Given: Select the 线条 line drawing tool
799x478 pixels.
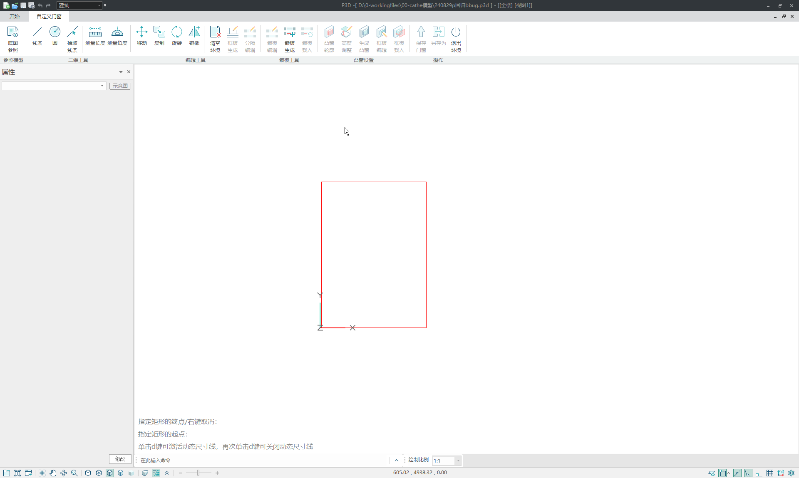Looking at the screenshot, I should [x=37, y=36].
